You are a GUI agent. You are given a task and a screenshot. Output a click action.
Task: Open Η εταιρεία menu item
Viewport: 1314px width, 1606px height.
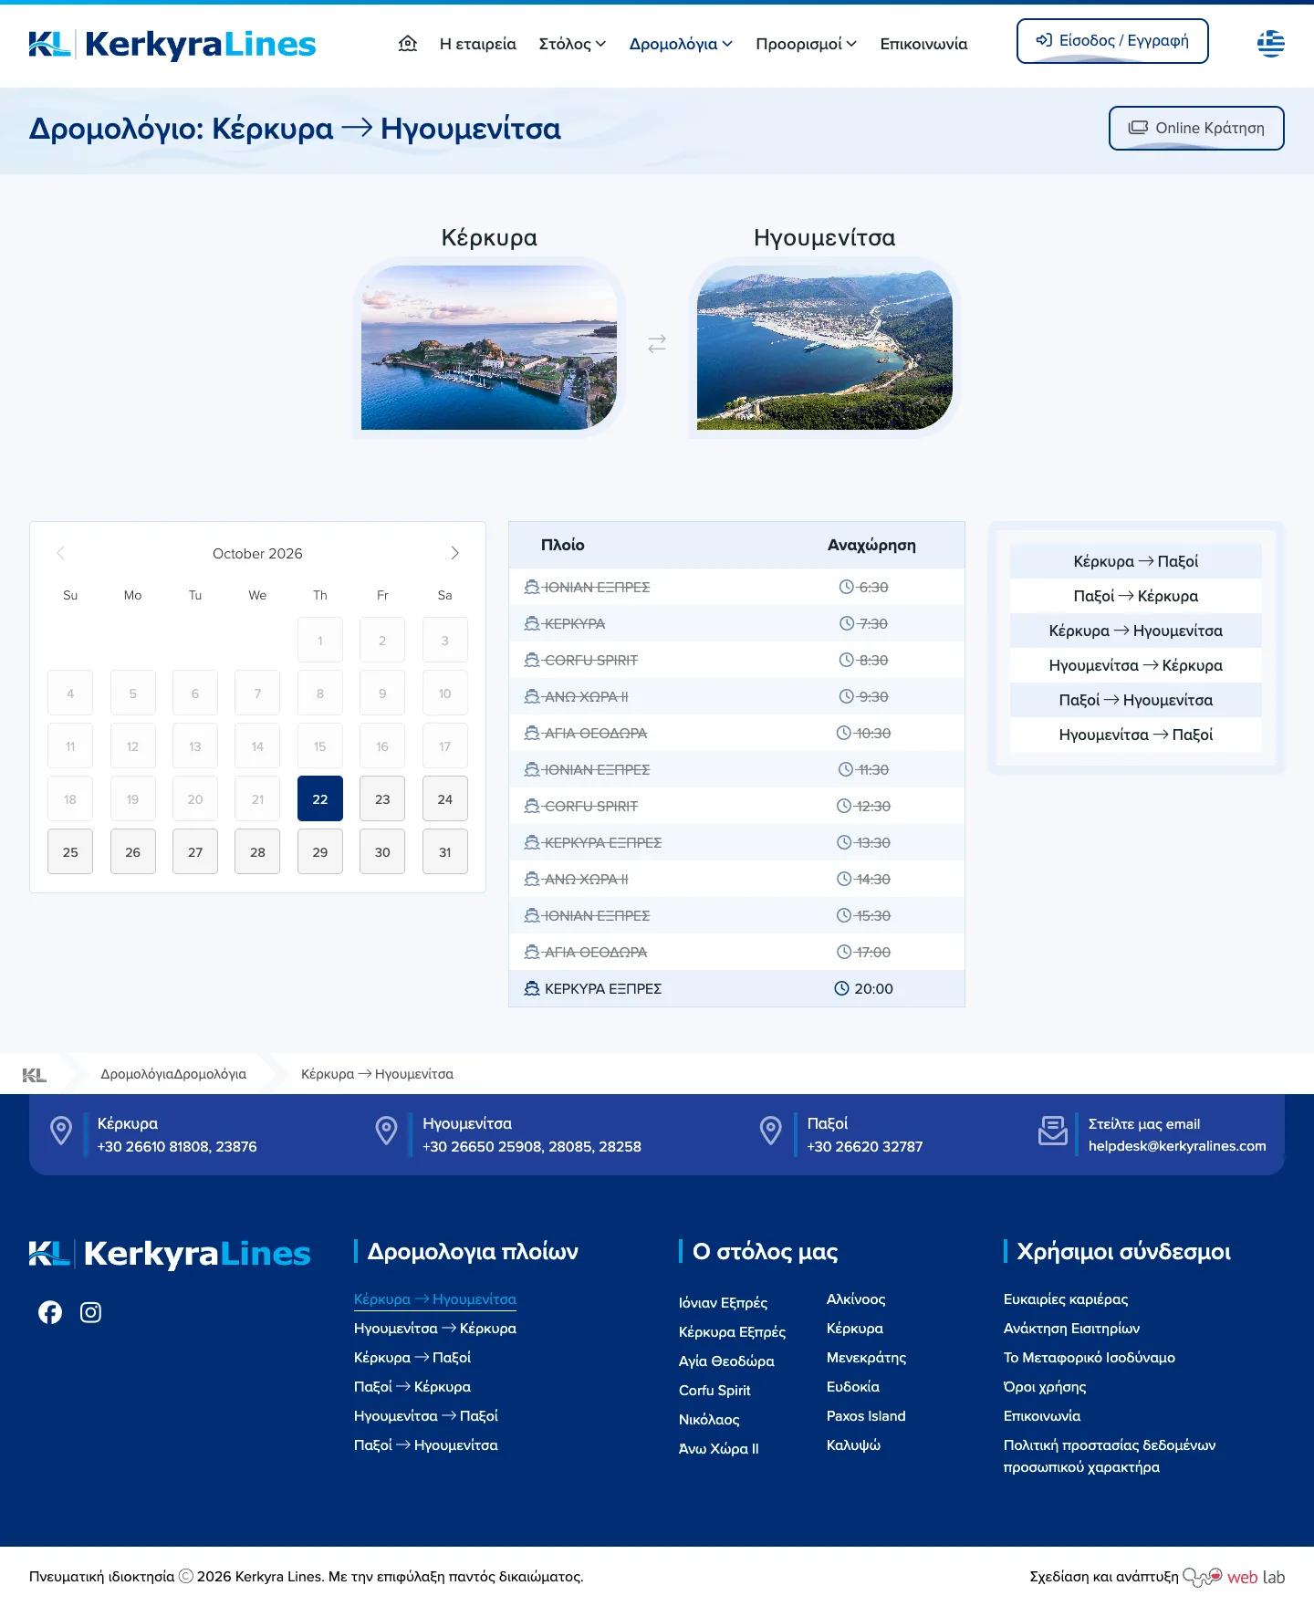coord(477,44)
